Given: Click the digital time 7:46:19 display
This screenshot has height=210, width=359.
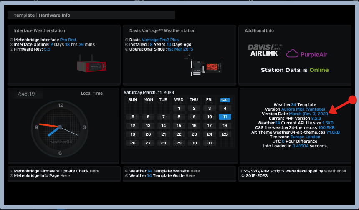Looking at the screenshot, I should click(26, 94).
